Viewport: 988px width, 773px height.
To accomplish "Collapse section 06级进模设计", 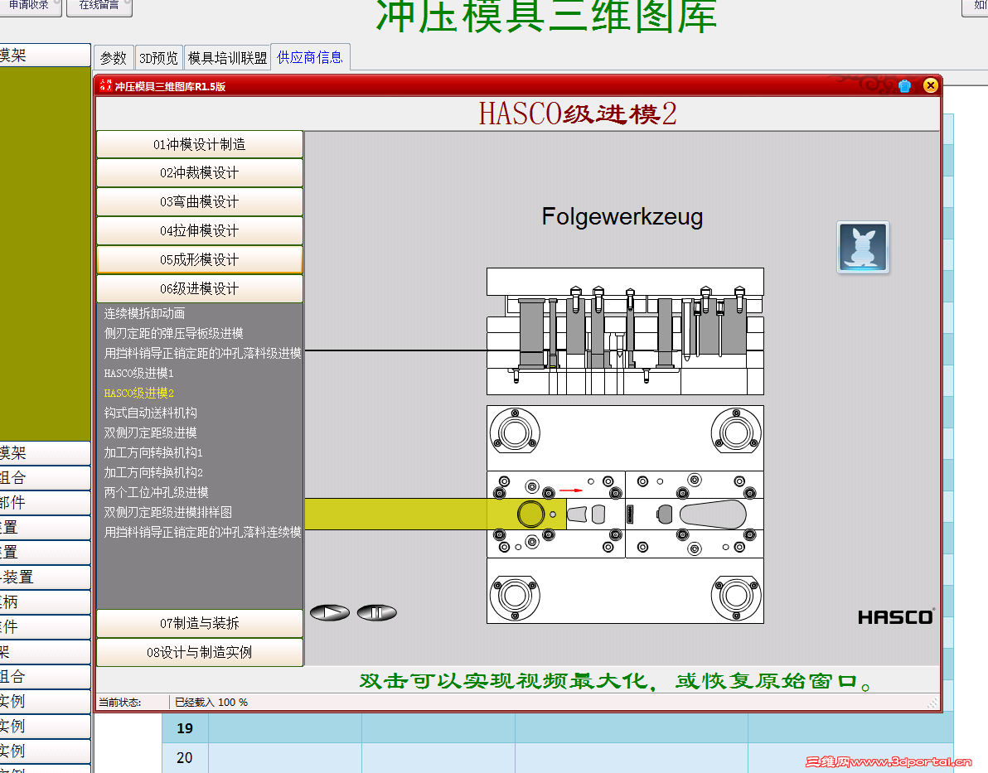I will [200, 288].
